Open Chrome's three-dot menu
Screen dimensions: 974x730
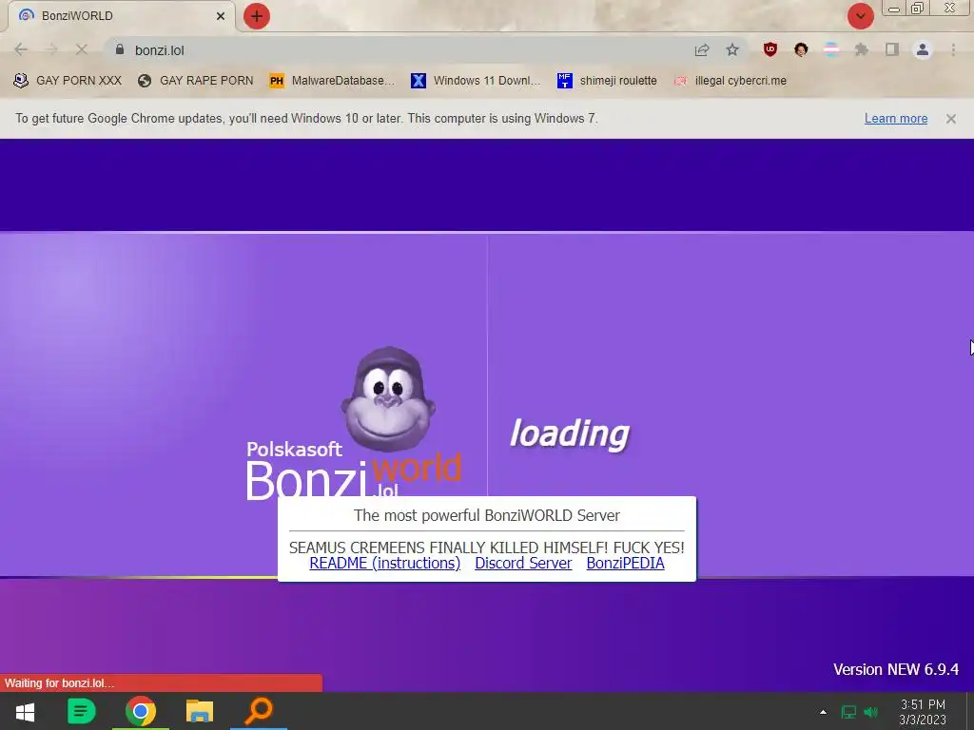click(953, 49)
